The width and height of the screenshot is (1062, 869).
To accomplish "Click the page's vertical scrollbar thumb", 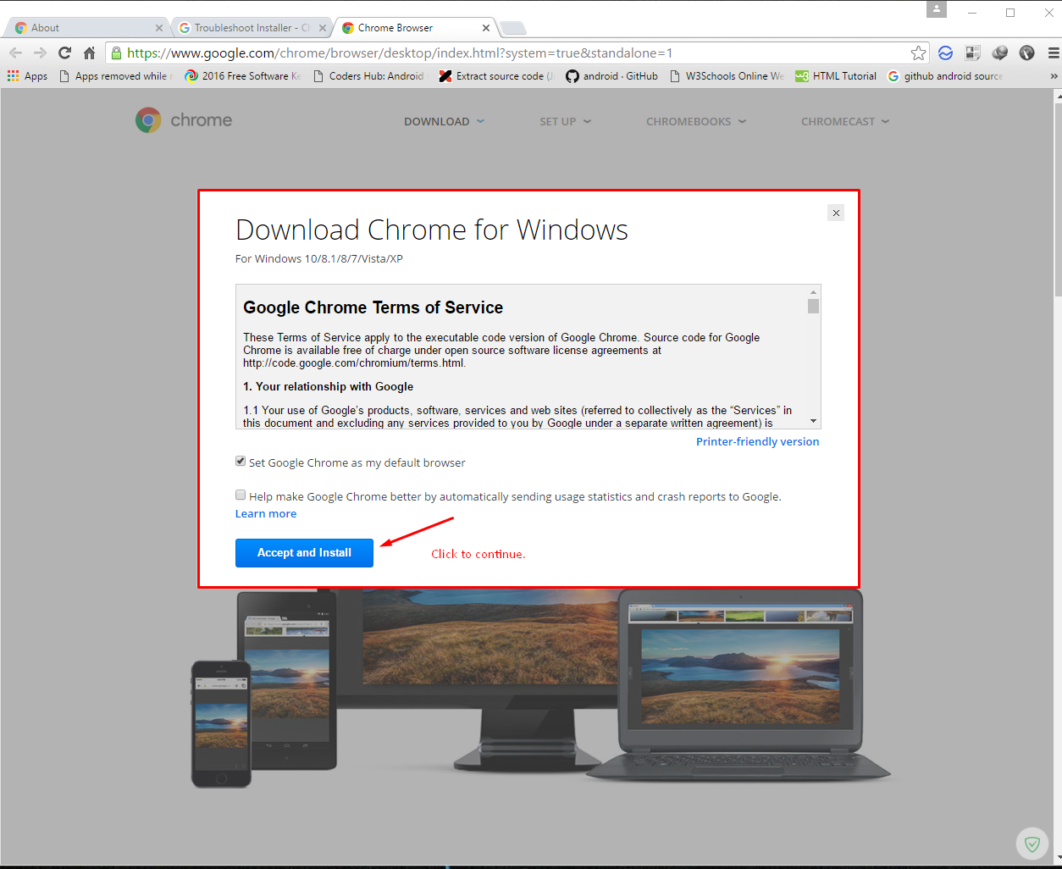I will (x=1059, y=199).
